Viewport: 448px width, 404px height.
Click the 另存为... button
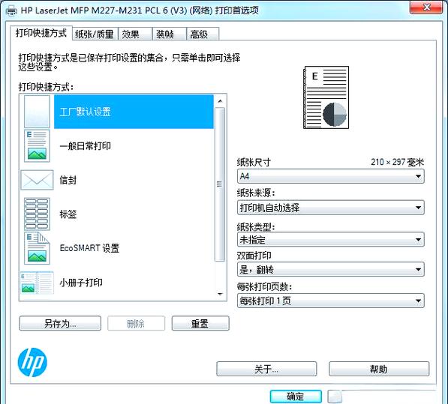(x=60, y=324)
